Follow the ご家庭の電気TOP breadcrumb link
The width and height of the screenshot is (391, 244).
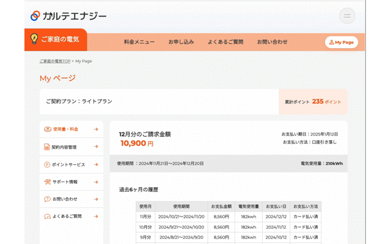click(x=55, y=61)
